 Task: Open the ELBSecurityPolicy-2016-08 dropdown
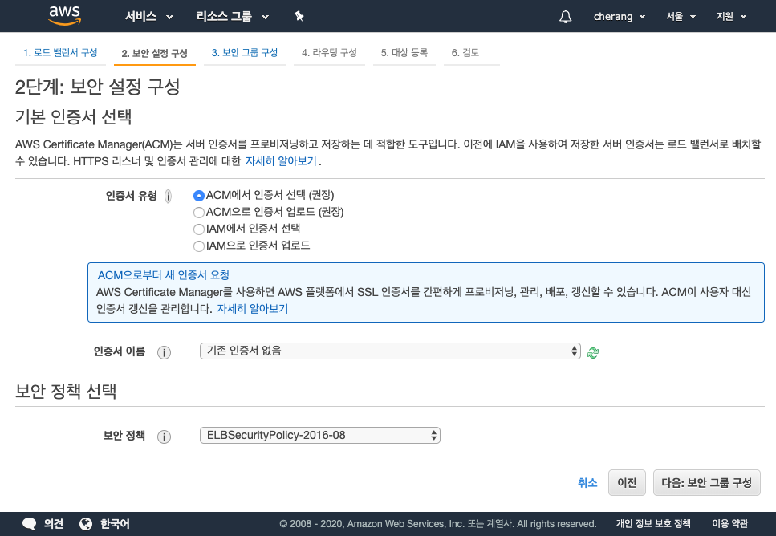click(x=319, y=435)
